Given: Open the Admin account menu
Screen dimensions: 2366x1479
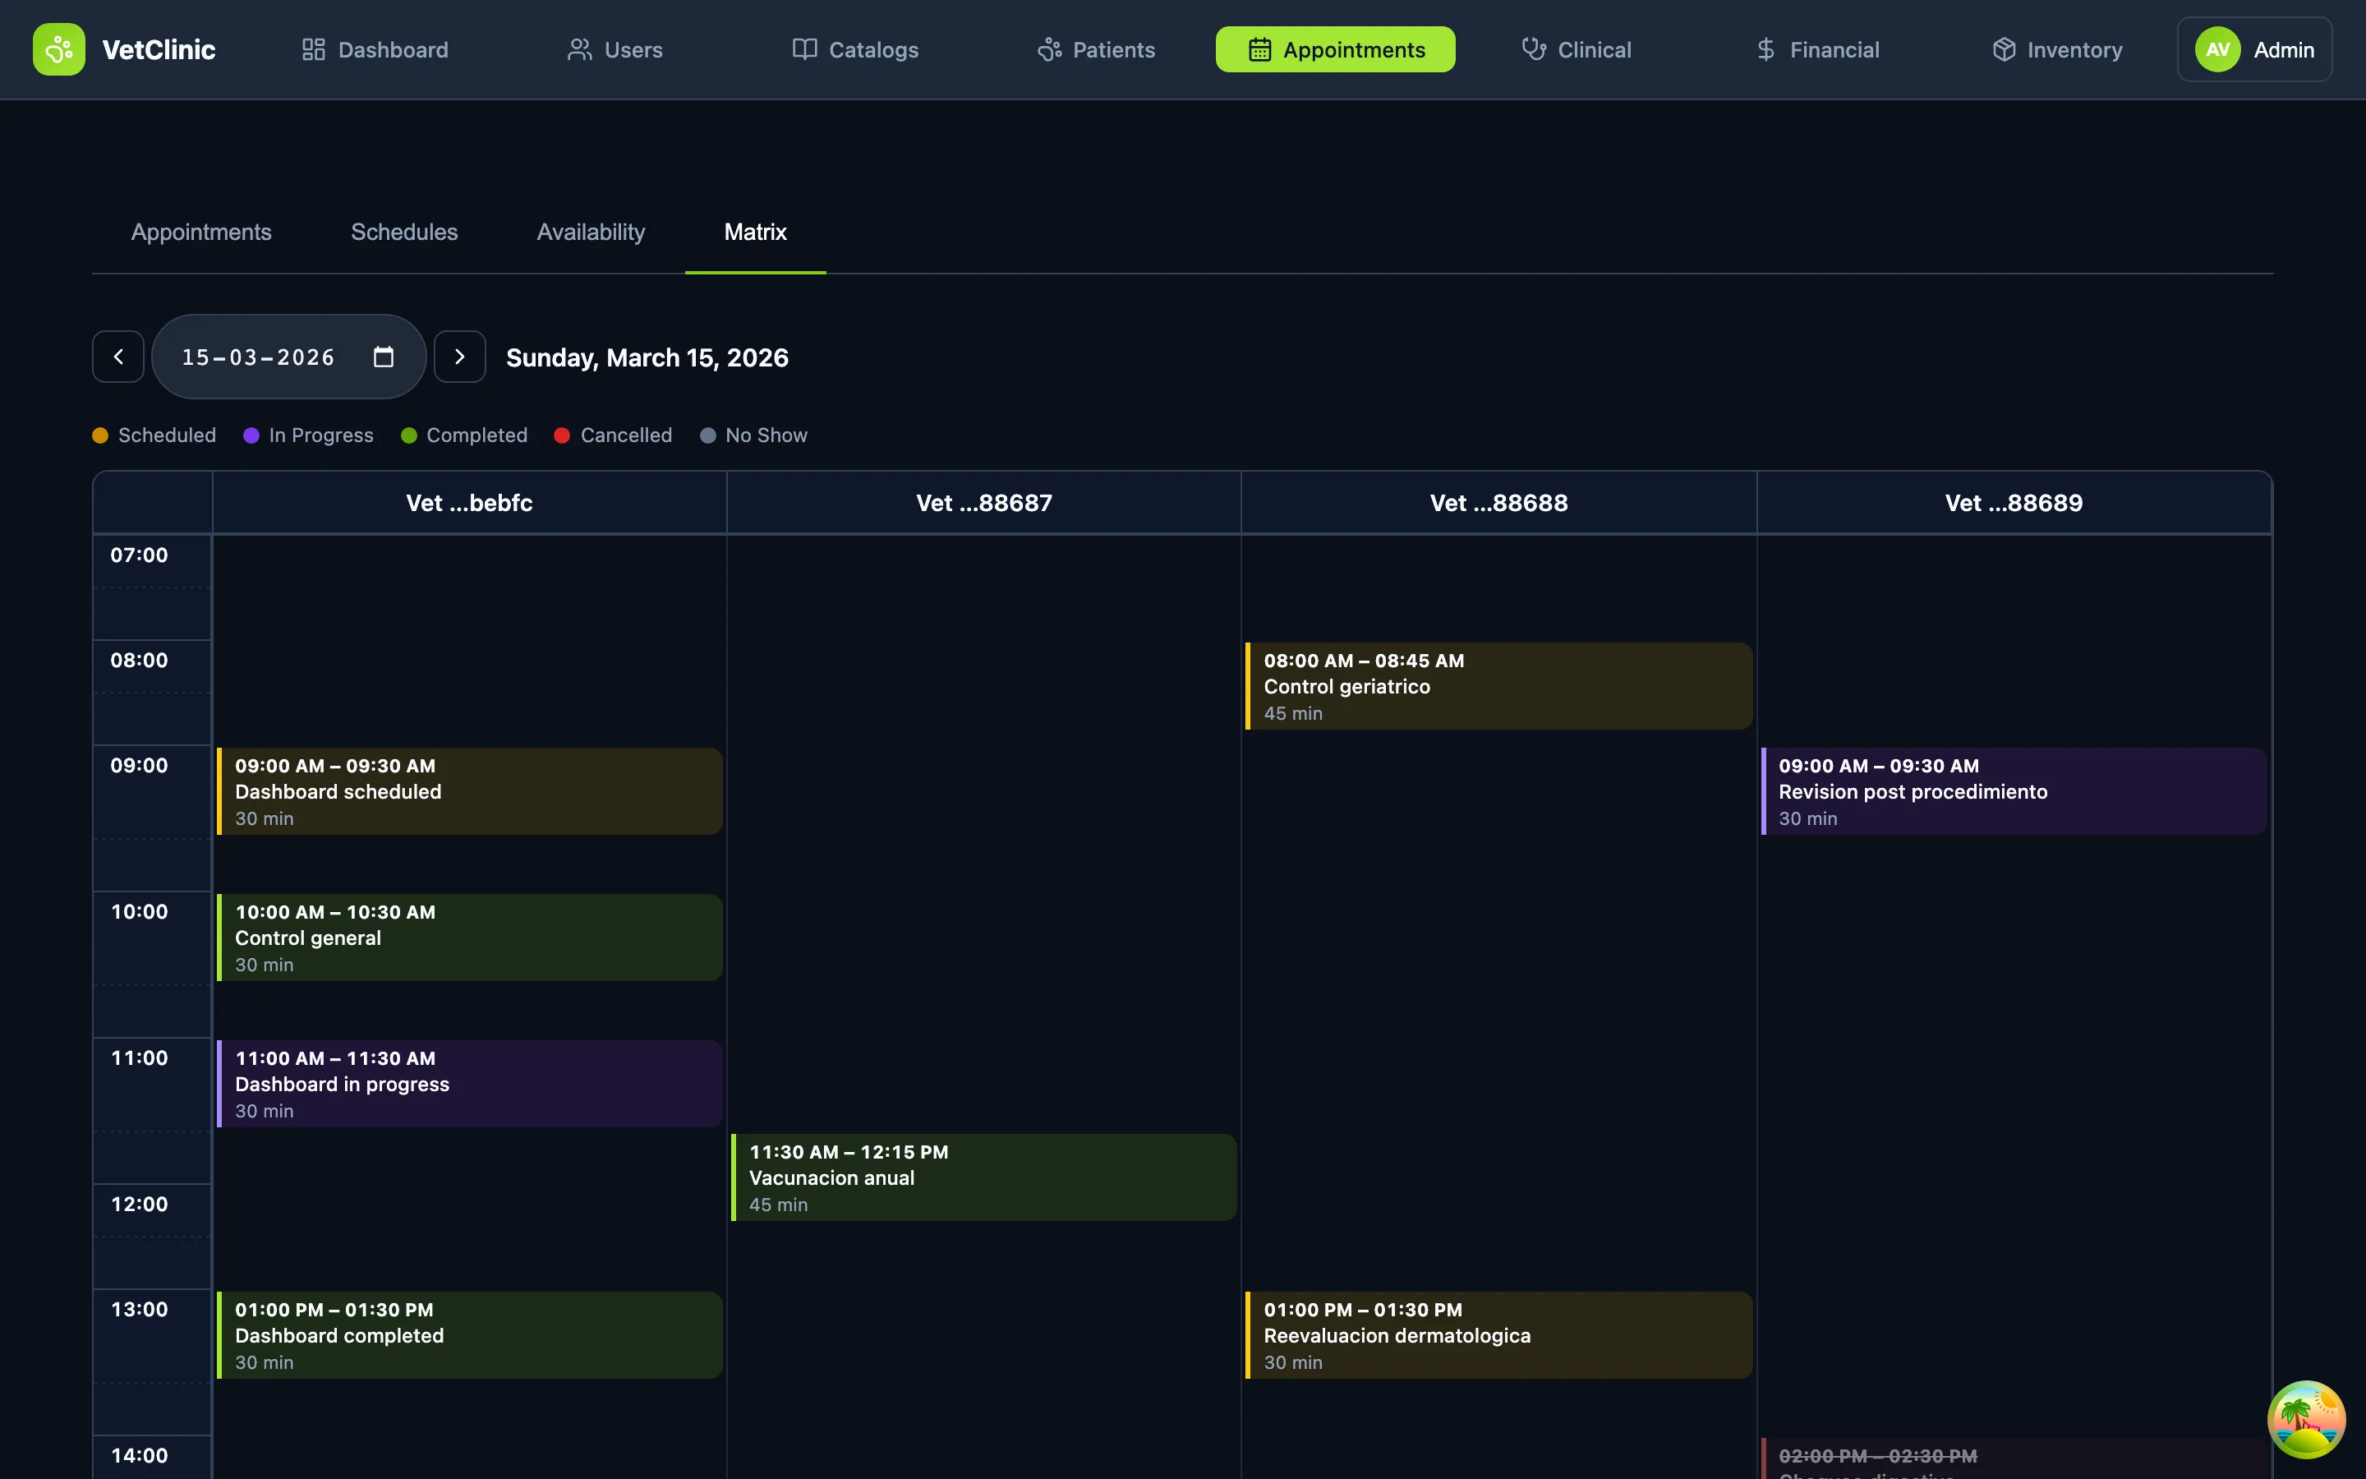Looking at the screenshot, I should tap(2253, 50).
